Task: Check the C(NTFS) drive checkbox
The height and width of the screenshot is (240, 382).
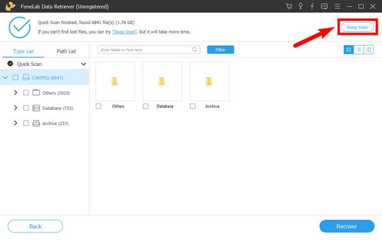Action: coord(15,77)
